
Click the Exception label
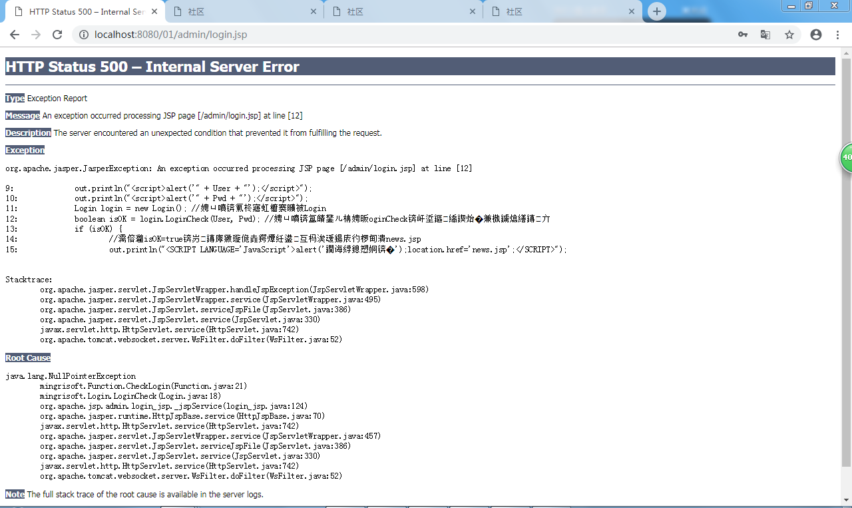pos(25,150)
